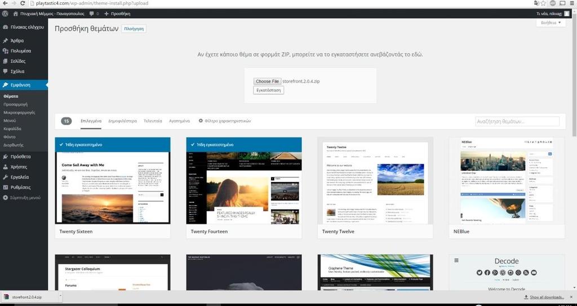Open the Πτυχιακή Μέμμος site name link
Image resolution: width=577 pixels, height=306 pixels.
[52, 14]
